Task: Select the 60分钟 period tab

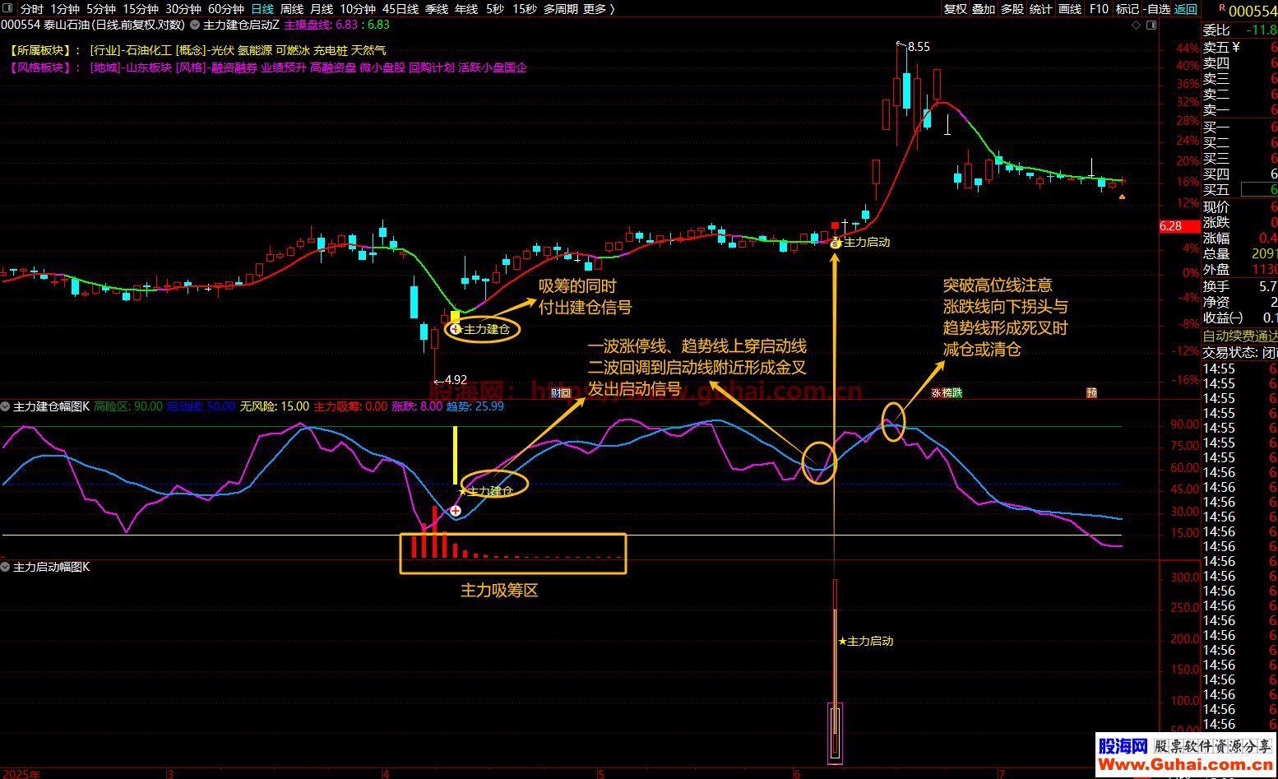Action: (226, 9)
